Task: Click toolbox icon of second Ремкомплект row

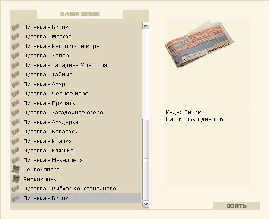Action: tap(16, 179)
